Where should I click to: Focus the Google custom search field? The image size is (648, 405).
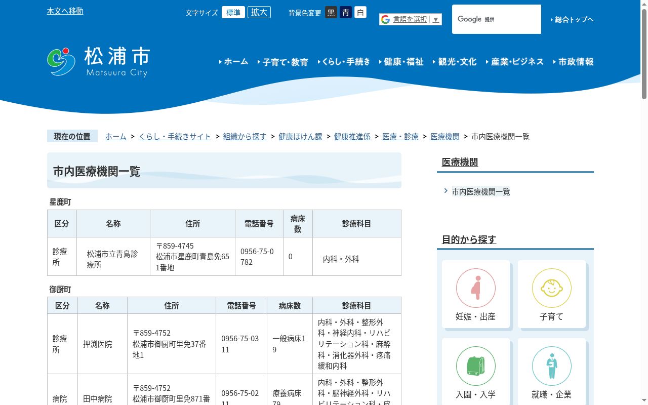(x=497, y=19)
